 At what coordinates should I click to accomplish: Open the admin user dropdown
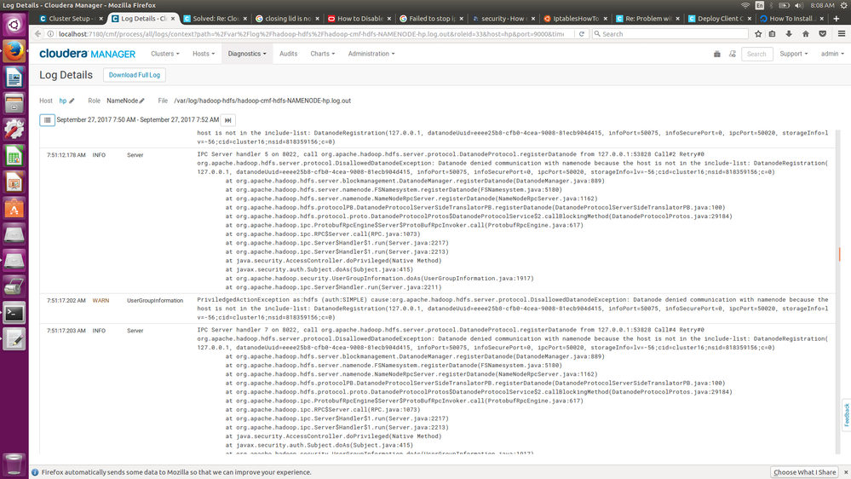click(832, 54)
